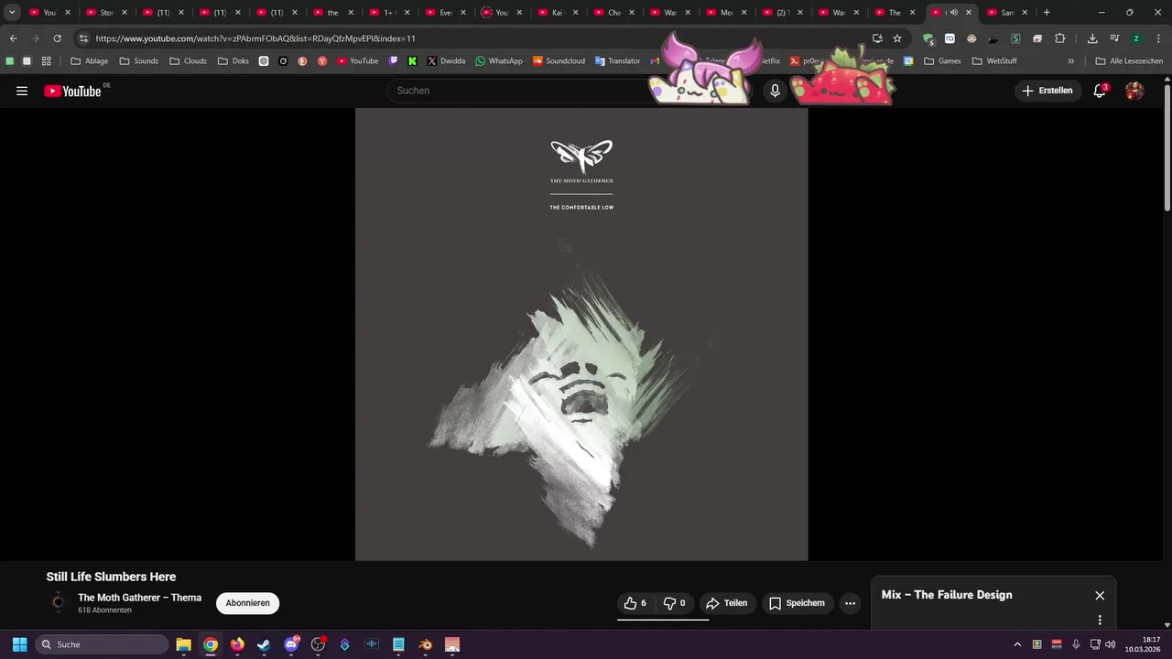This screenshot has width=1172, height=659.
Task: Navigate back with browser back arrow
Action: 14,38
